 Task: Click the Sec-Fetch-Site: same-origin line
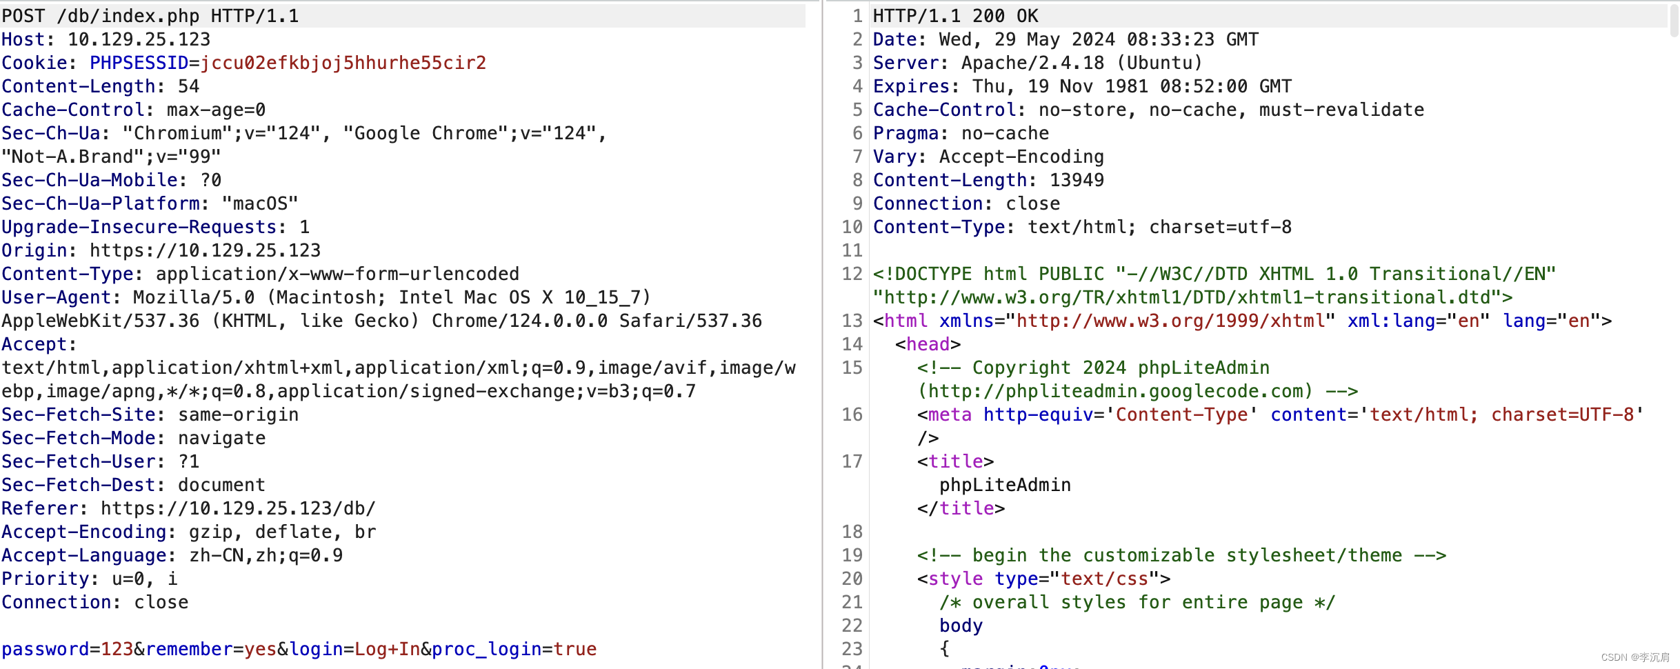(150, 415)
